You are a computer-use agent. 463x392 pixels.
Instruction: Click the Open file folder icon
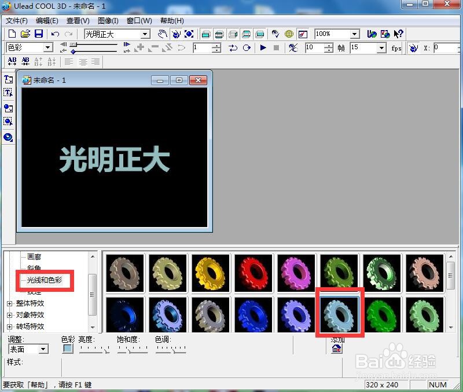coord(25,34)
